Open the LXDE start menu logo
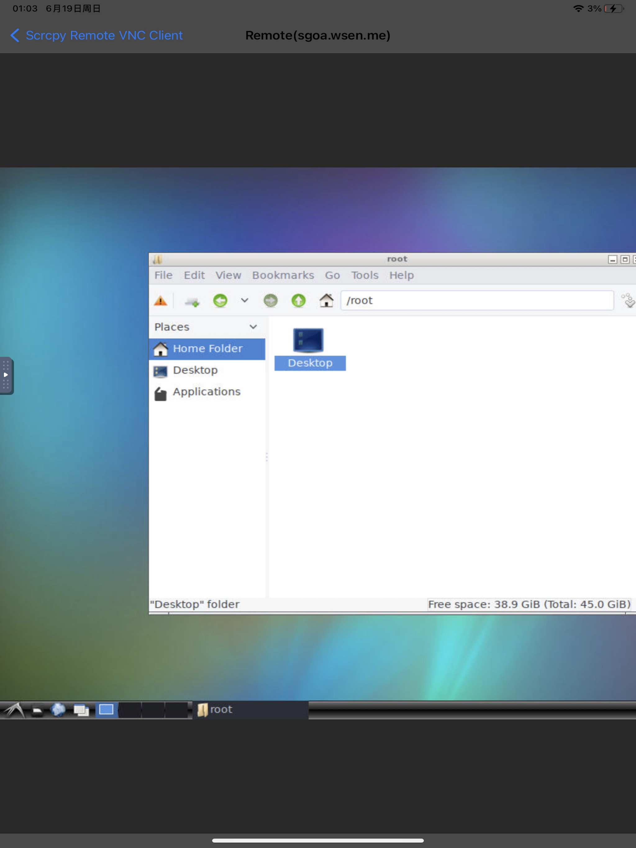The width and height of the screenshot is (636, 848). pyautogui.click(x=15, y=710)
